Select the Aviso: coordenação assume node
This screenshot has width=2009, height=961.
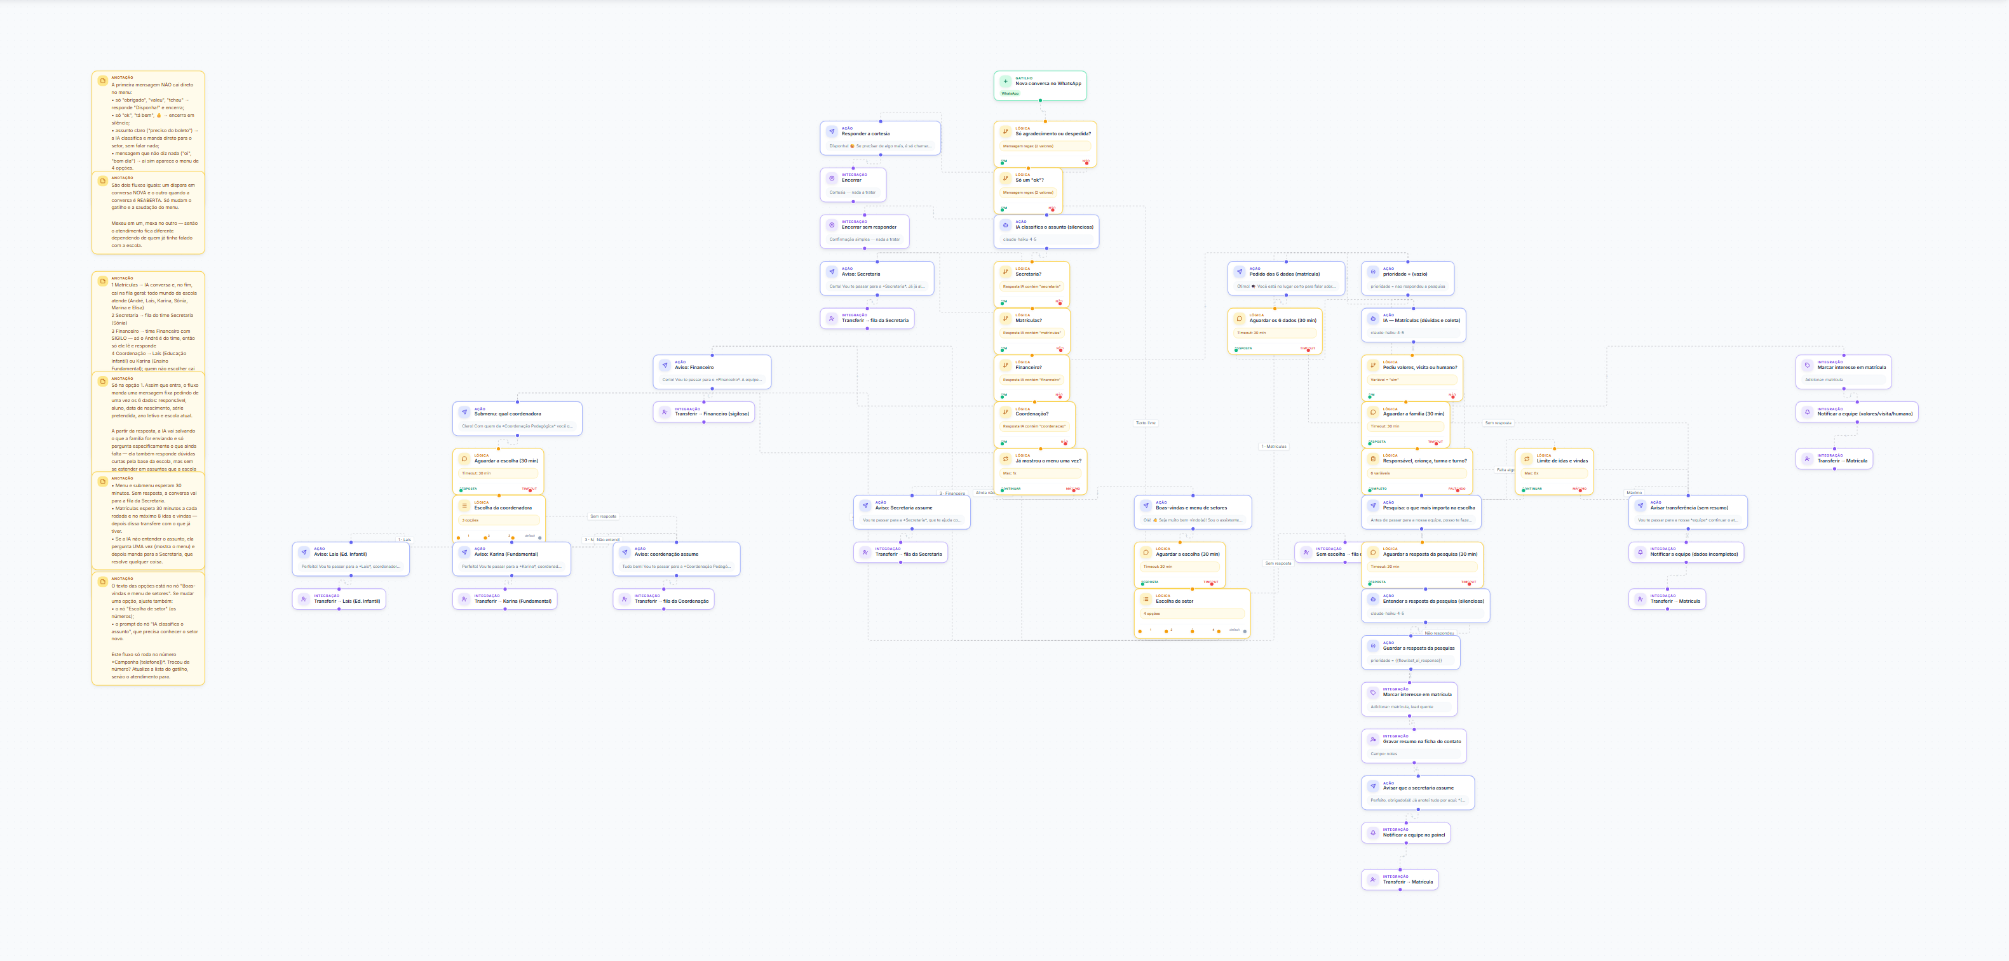[x=676, y=559]
